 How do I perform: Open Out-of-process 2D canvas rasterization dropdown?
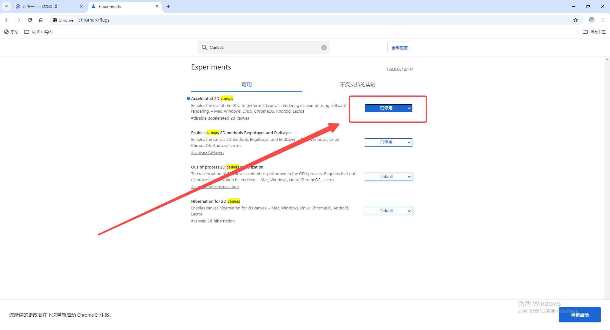(388, 177)
